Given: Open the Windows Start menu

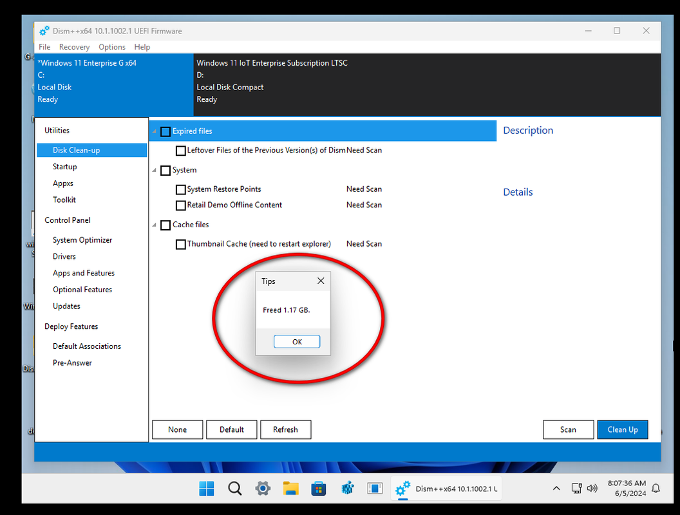Looking at the screenshot, I should click(x=207, y=489).
